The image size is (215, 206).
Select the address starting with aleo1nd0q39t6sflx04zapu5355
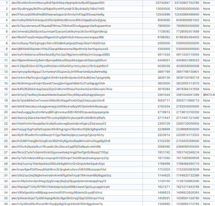click(59, 20)
